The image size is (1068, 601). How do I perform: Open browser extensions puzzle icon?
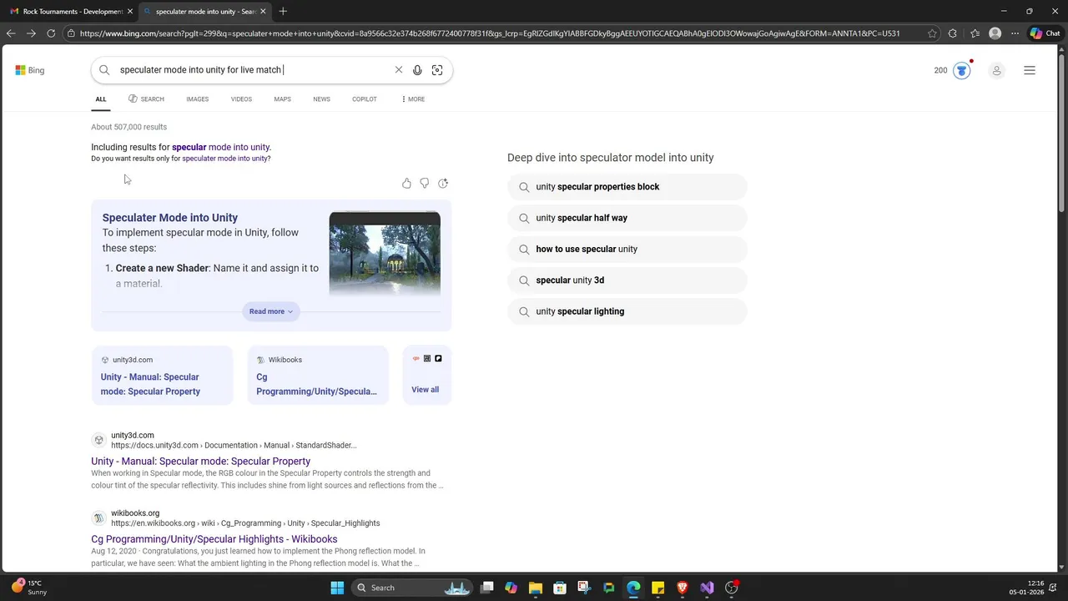[x=954, y=33]
